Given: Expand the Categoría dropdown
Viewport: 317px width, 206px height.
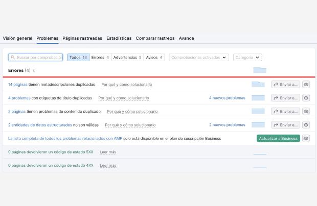Looking at the screenshot, I should coord(247,58).
